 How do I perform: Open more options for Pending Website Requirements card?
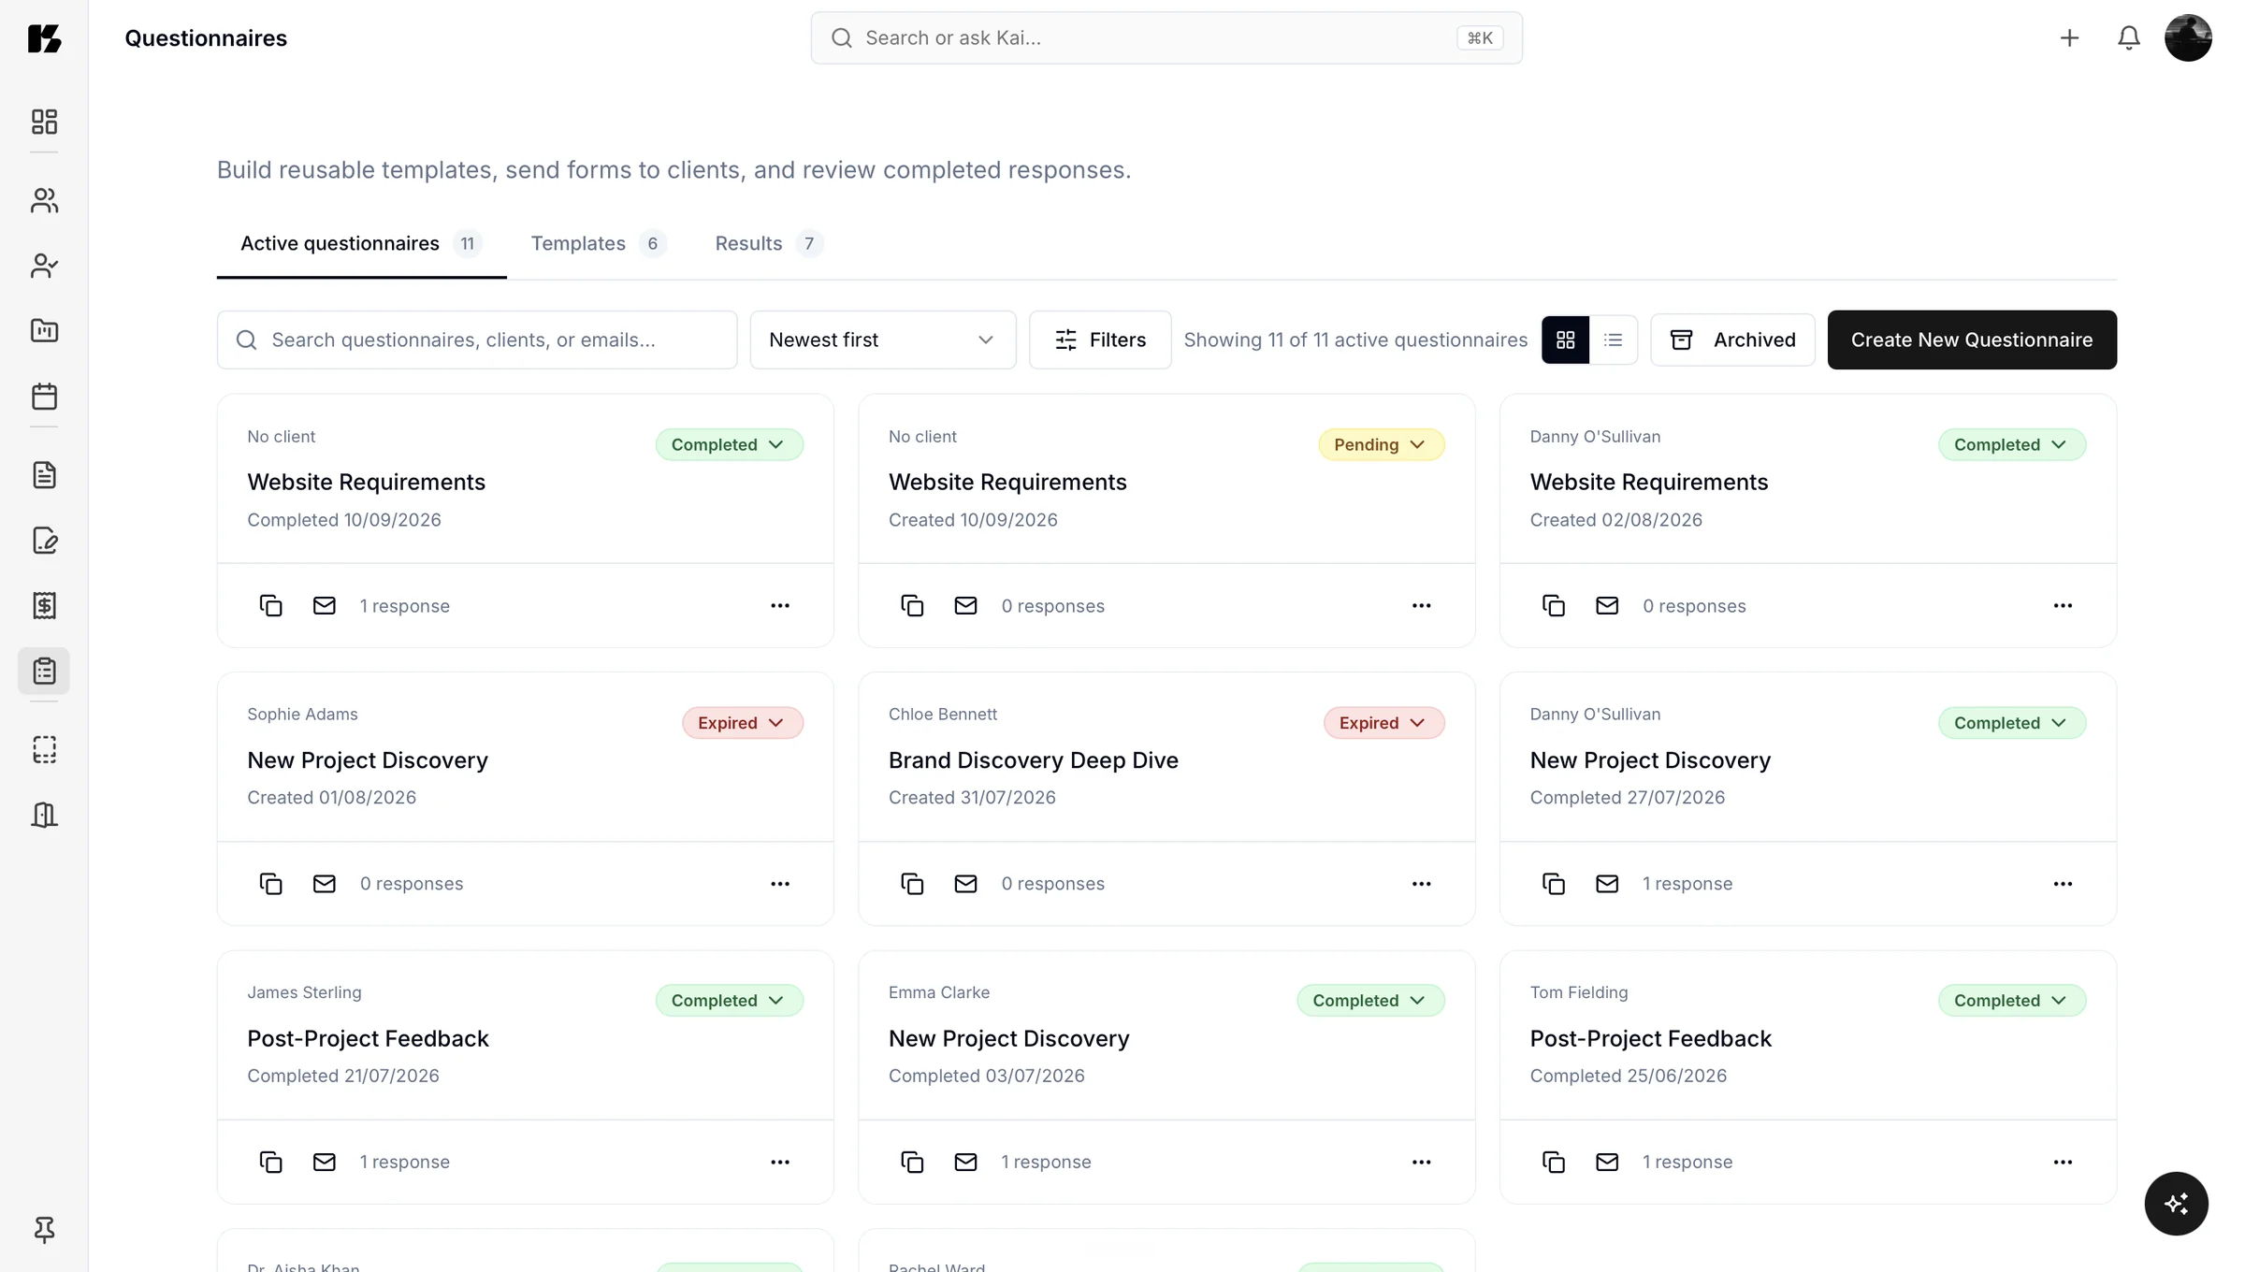(x=1421, y=605)
